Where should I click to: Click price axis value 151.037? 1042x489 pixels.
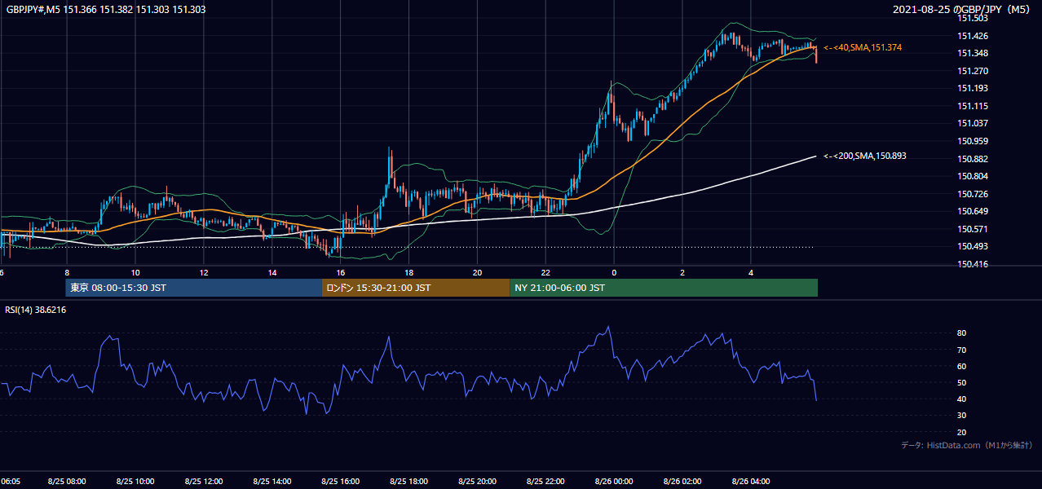coord(973,124)
